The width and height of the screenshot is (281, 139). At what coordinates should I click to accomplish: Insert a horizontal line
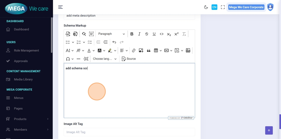pyautogui.click(x=78, y=59)
